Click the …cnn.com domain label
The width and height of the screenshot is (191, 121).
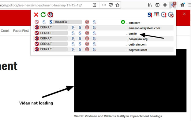[x=133, y=23]
